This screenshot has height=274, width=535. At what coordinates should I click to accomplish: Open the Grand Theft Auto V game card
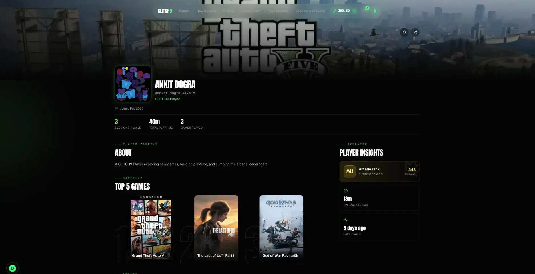point(151,228)
